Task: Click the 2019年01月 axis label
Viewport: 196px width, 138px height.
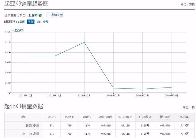Action: point(113,95)
